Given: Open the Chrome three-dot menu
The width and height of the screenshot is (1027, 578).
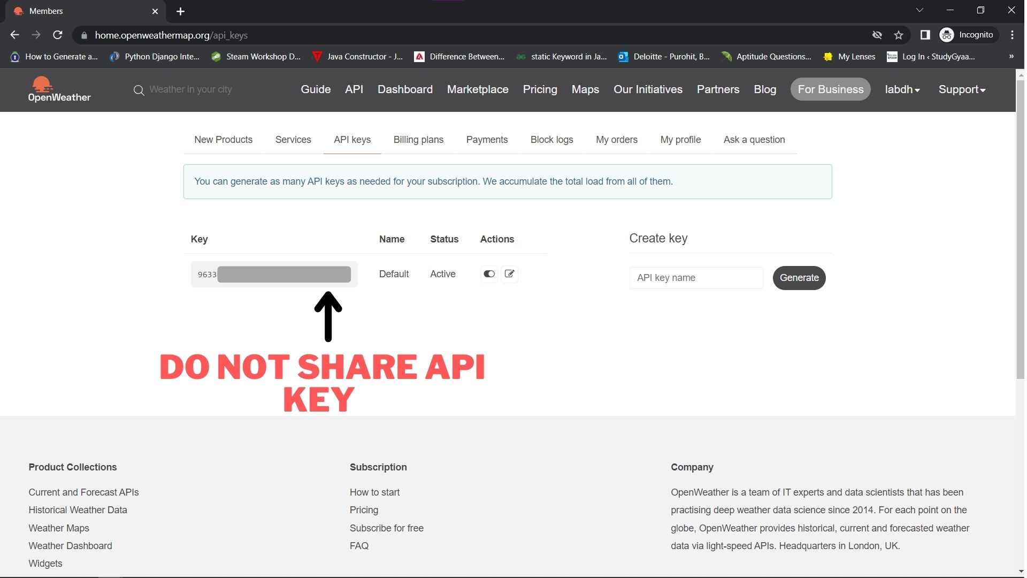Looking at the screenshot, I should click(x=1012, y=35).
